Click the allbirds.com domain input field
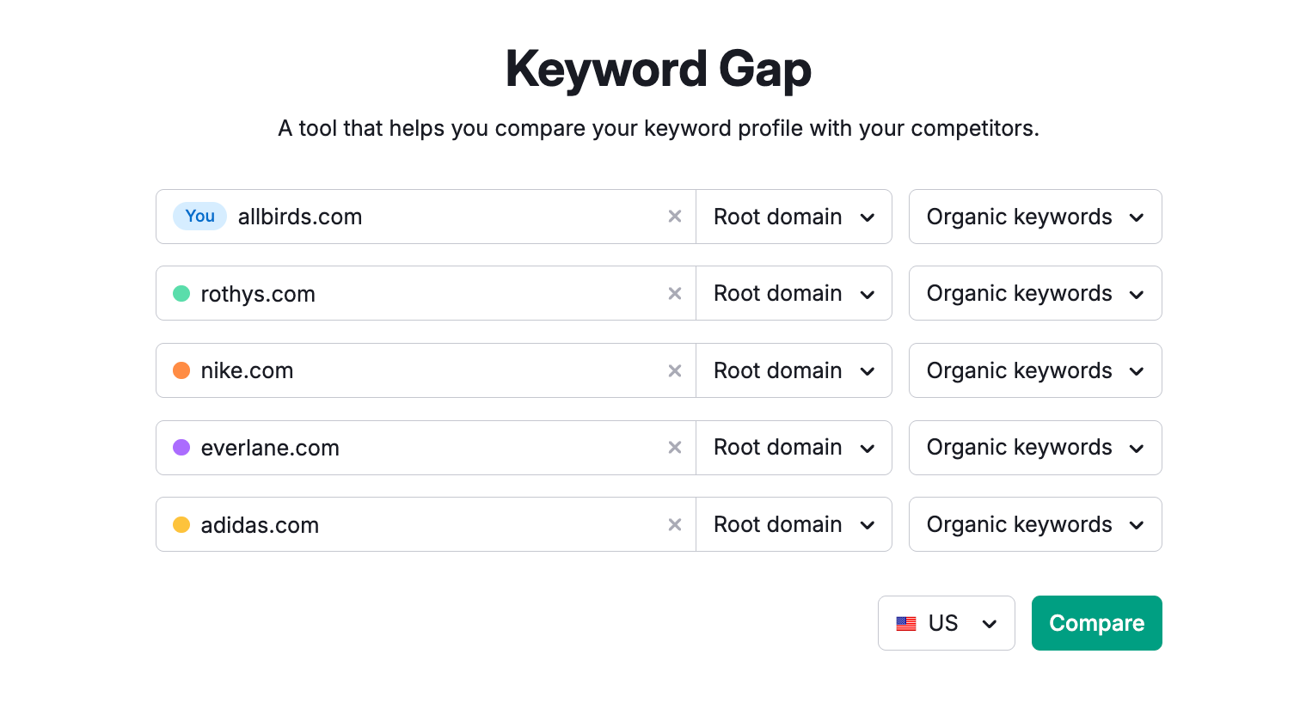 point(430,217)
